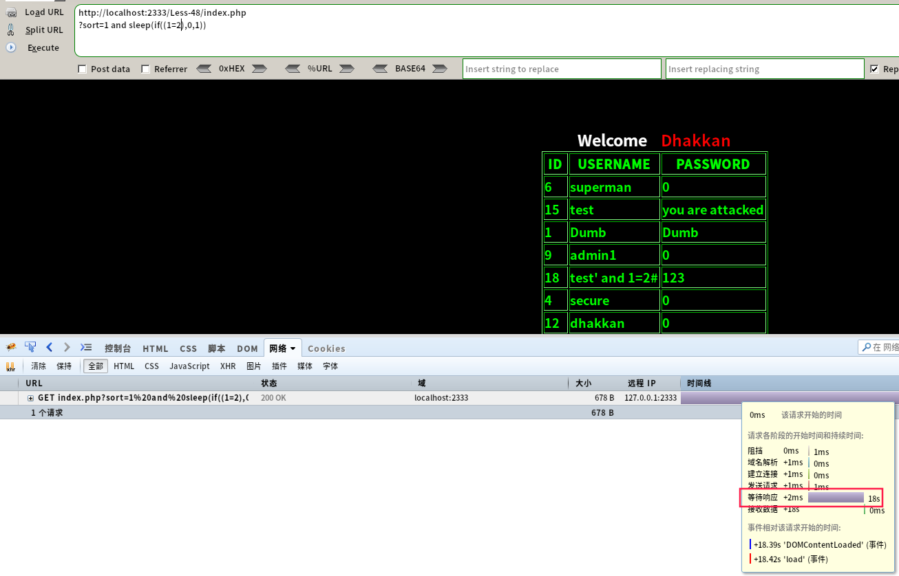Click the Execute button label
The image size is (899, 576).
point(43,47)
